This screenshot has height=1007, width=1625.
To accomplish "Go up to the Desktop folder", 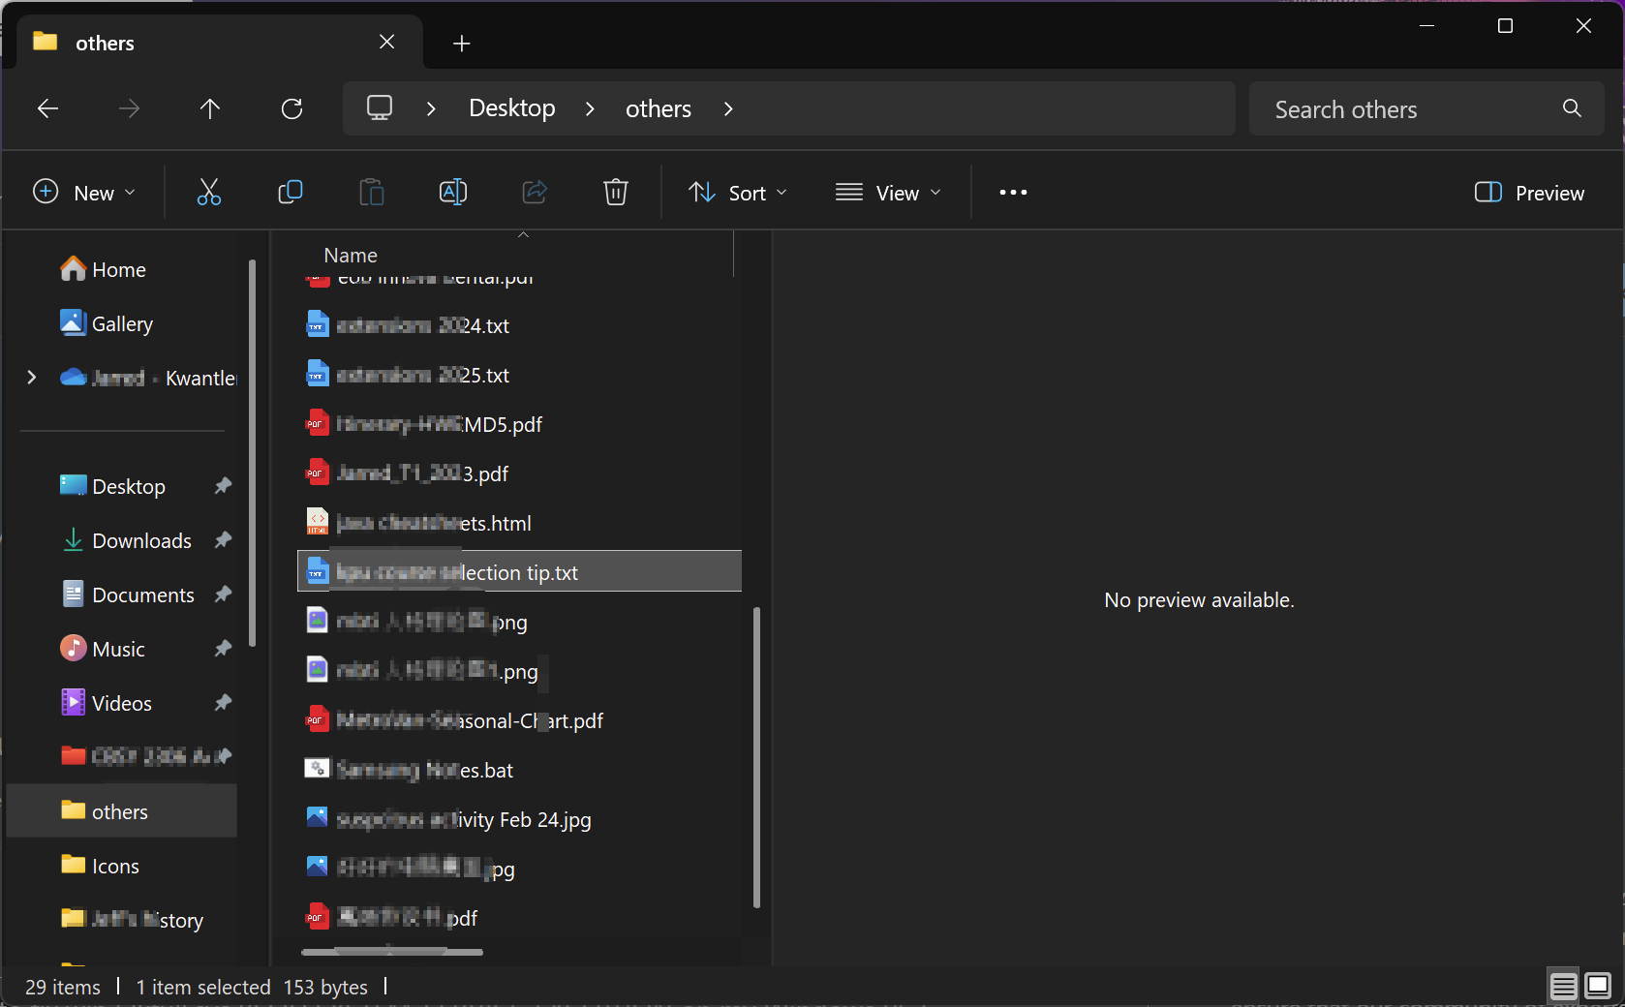I will [x=211, y=108].
